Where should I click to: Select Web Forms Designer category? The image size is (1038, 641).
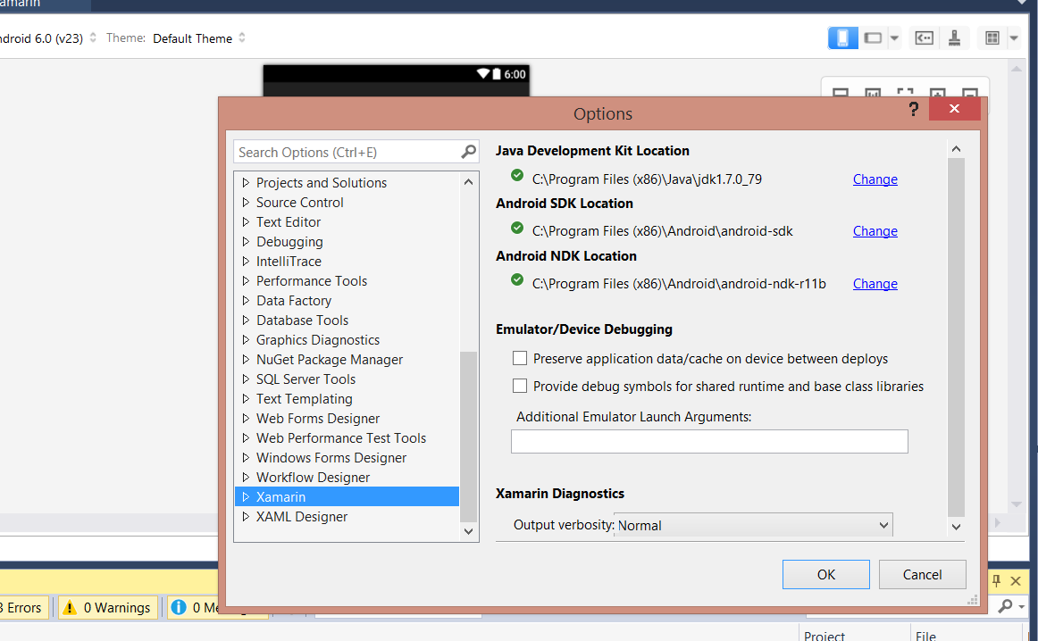coord(318,418)
